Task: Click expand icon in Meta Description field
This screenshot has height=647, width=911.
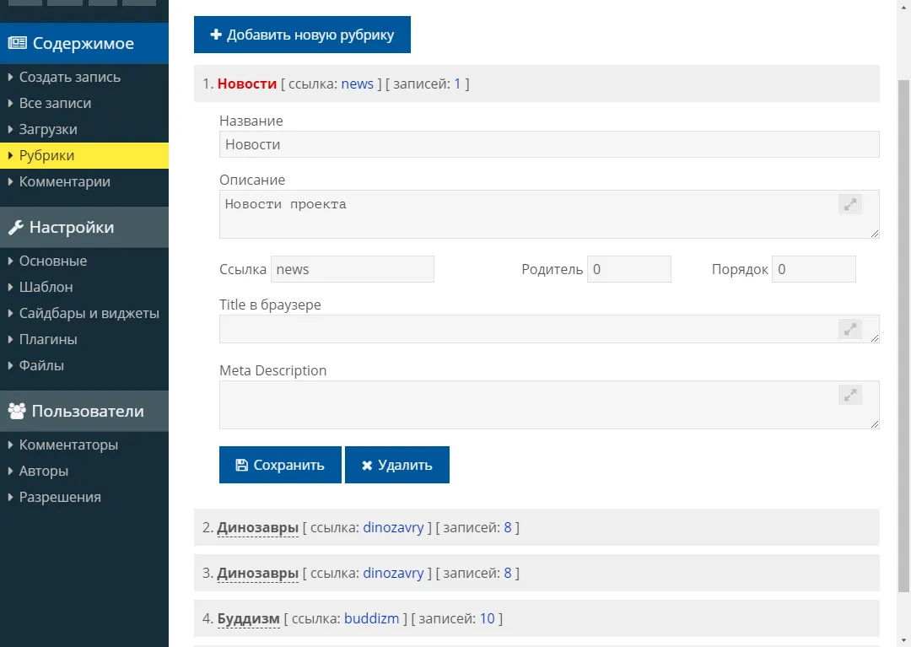Action: coord(850,394)
